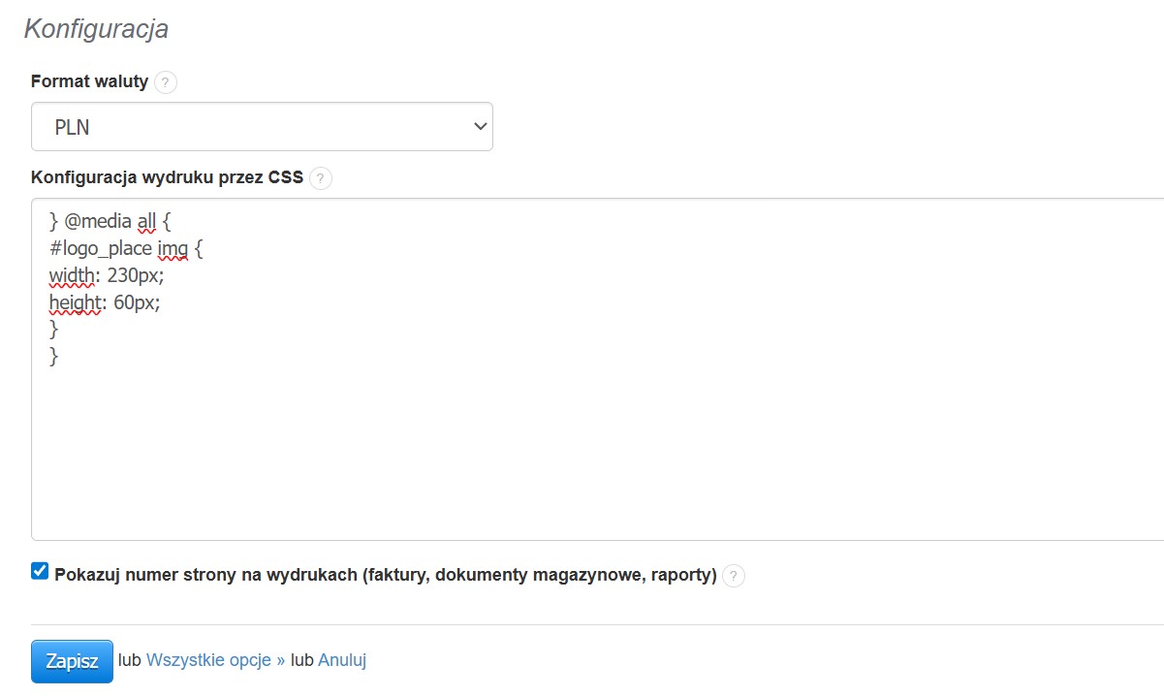Viewport: 1164px width, 696px height.
Task: Click the Format waluty field label
Action: click(88, 81)
